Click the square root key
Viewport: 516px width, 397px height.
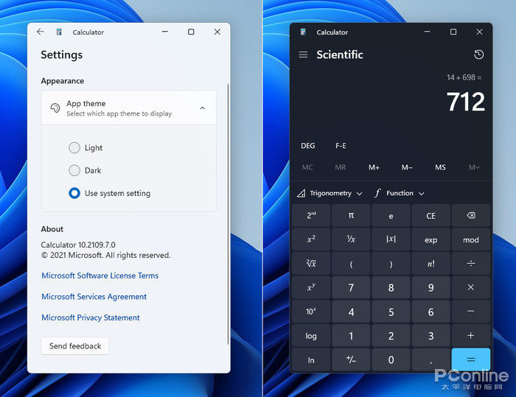coord(311,264)
